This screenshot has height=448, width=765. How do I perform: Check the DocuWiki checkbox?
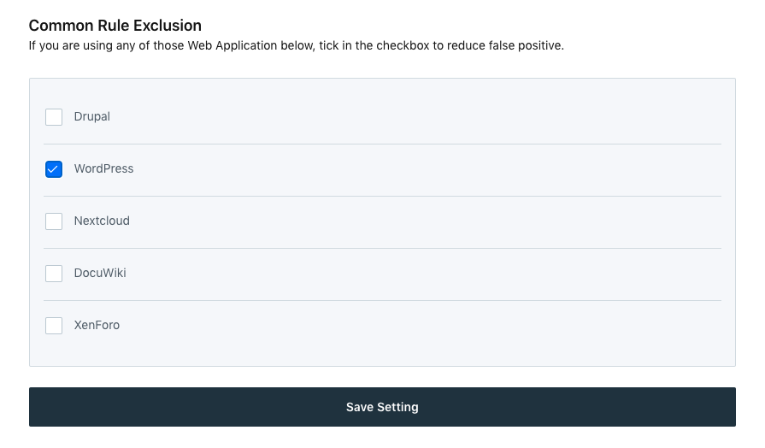(54, 274)
